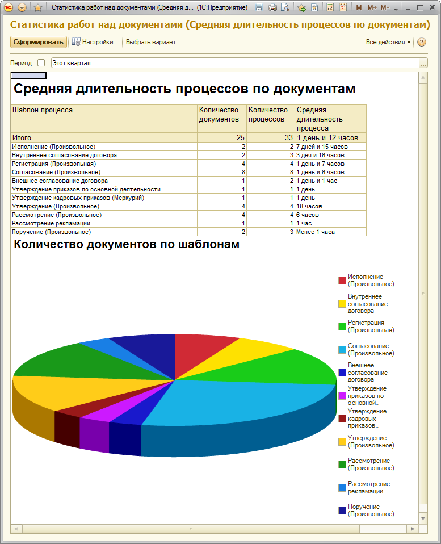441x544 pixels.
Task: Click vertical scrollbar up arrow
Action: pyautogui.click(x=423, y=78)
